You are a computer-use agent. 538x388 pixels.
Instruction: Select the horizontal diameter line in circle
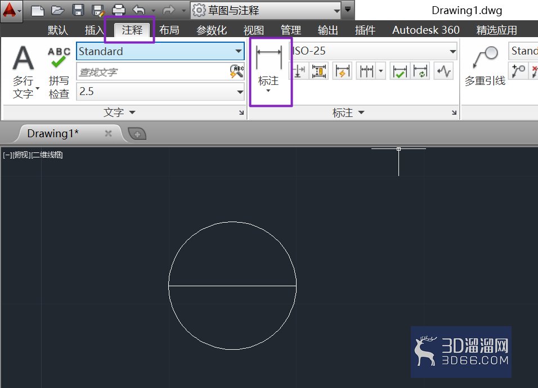tap(232, 286)
